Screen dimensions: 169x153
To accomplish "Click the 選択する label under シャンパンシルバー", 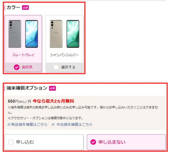I will point(68,67).
